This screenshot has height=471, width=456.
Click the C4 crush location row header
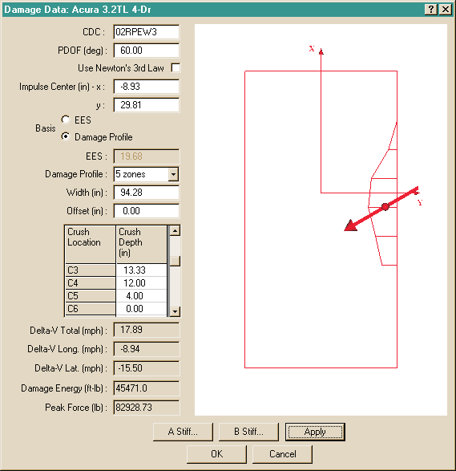[91, 283]
